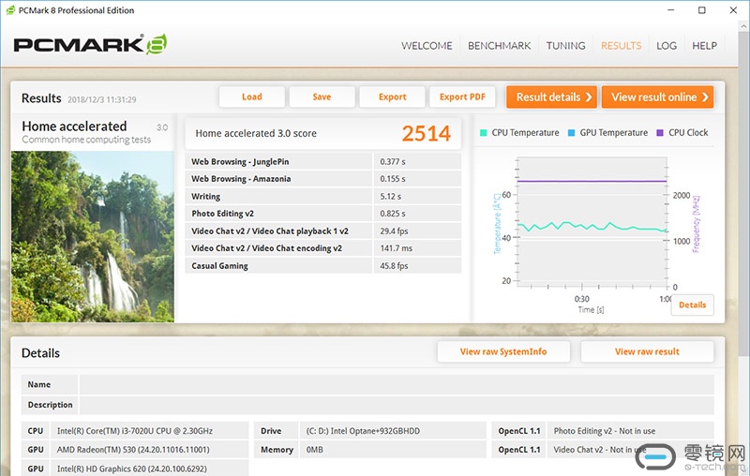Viewport: 750px width, 476px height.
Task: Click the results timestamp 2018/12/3
Action: point(101,99)
